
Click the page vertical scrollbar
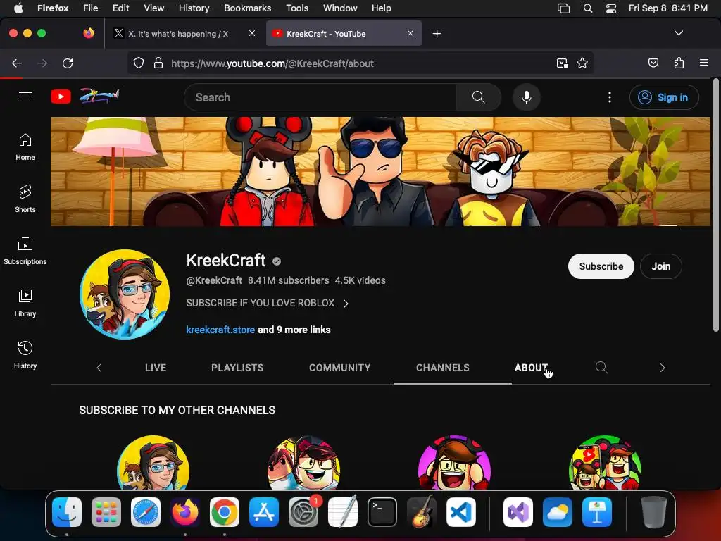point(715,205)
